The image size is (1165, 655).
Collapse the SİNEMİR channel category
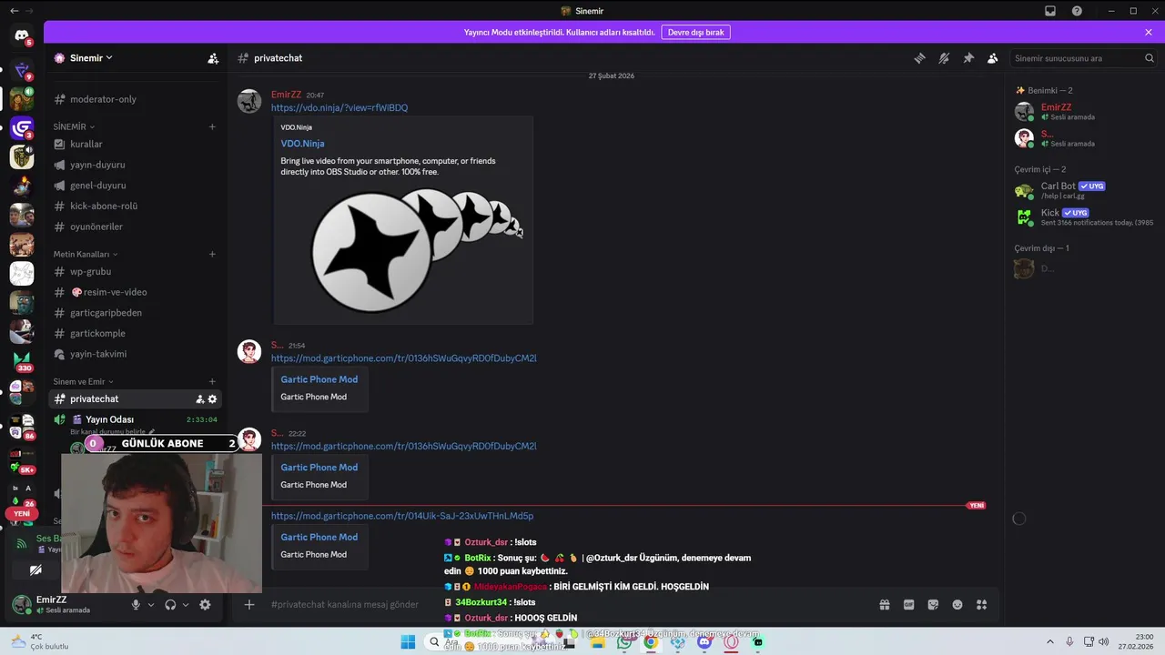74,126
